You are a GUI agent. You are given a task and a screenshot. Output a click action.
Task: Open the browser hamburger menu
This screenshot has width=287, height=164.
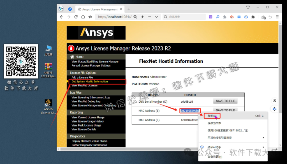(x=277, y=17)
